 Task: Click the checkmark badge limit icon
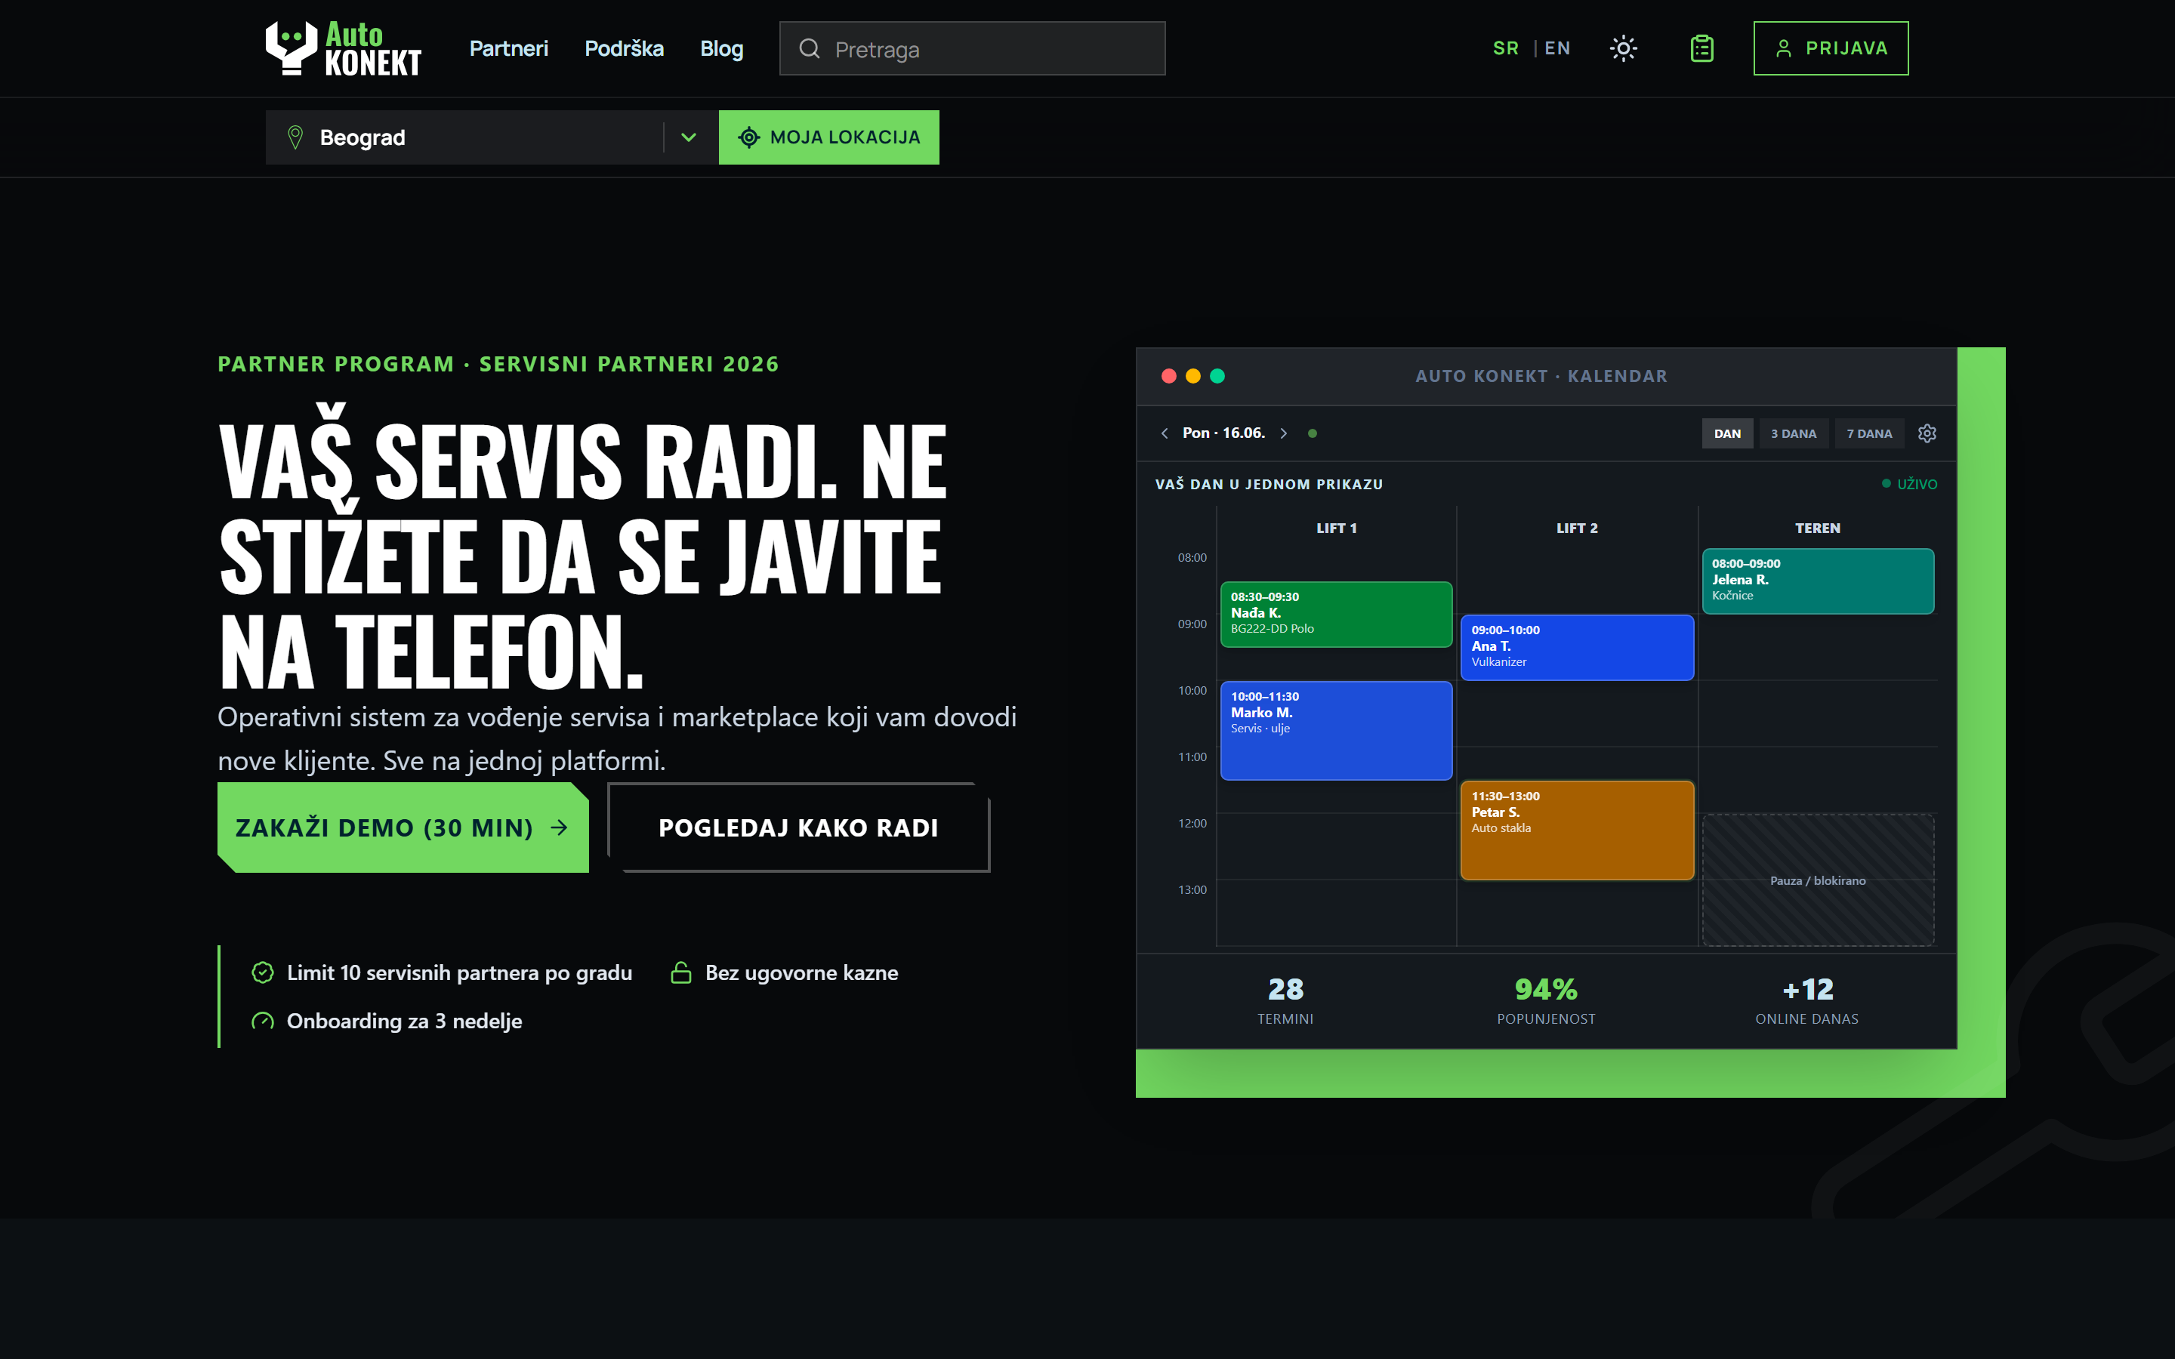pyautogui.click(x=263, y=972)
